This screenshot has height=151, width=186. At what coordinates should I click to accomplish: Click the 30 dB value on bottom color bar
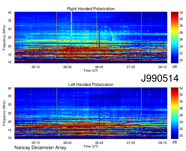point(181,101)
